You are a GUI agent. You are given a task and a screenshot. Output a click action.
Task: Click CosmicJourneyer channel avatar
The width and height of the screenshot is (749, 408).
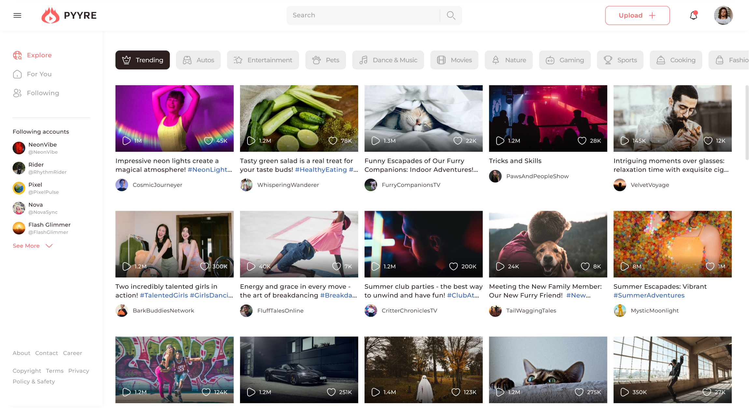tap(122, 185)
